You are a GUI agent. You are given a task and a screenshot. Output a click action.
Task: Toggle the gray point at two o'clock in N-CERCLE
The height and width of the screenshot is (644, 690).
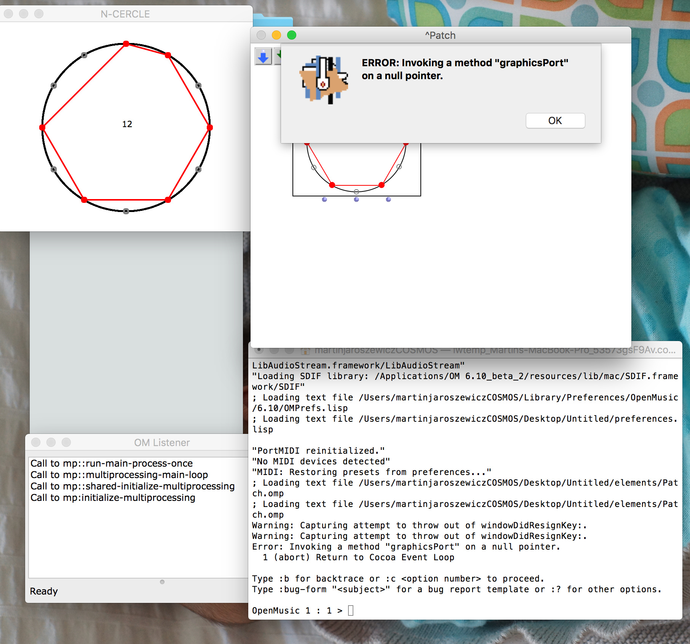click(x=198, y=86)
